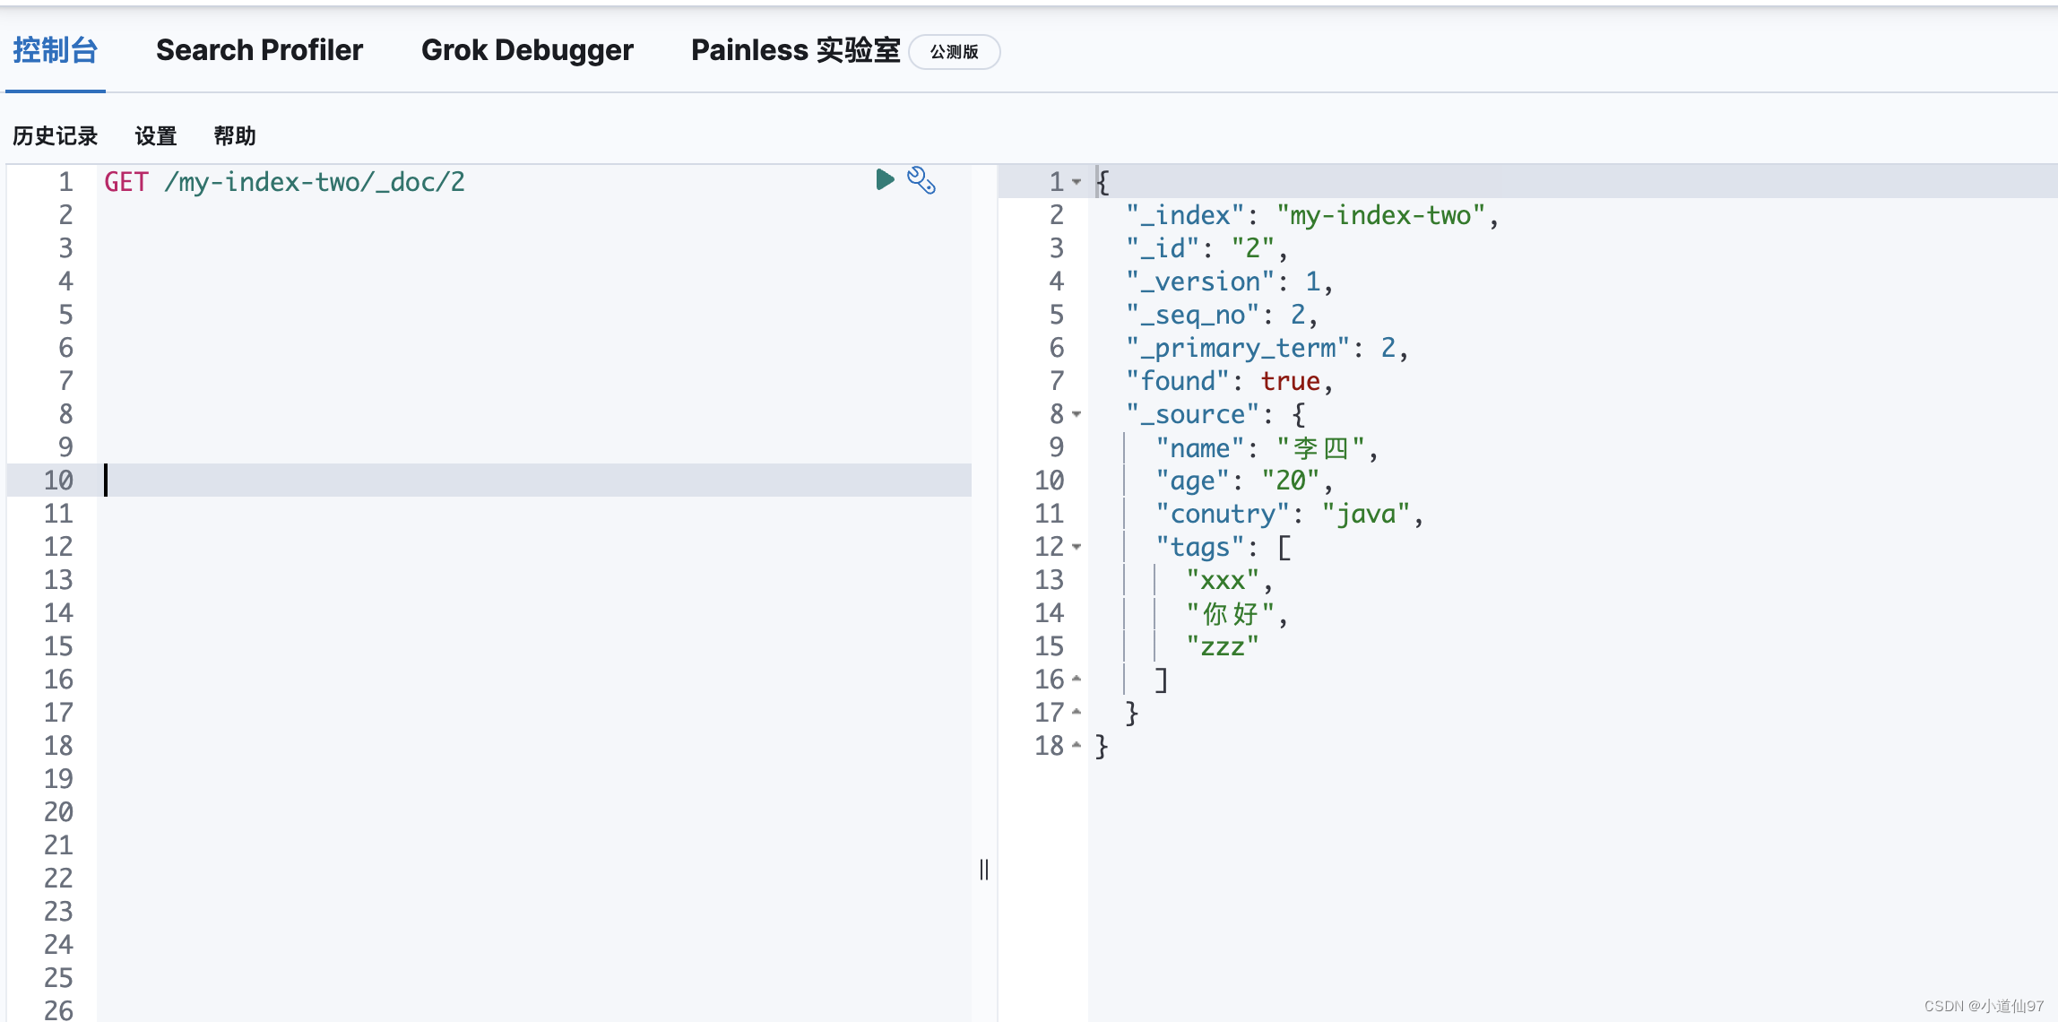2058x1022 pixels.
Task: Click the 公测版 beta badge
Action: (x=954, y=52)
